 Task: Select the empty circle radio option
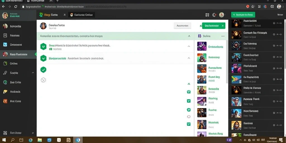coord(189,117)
